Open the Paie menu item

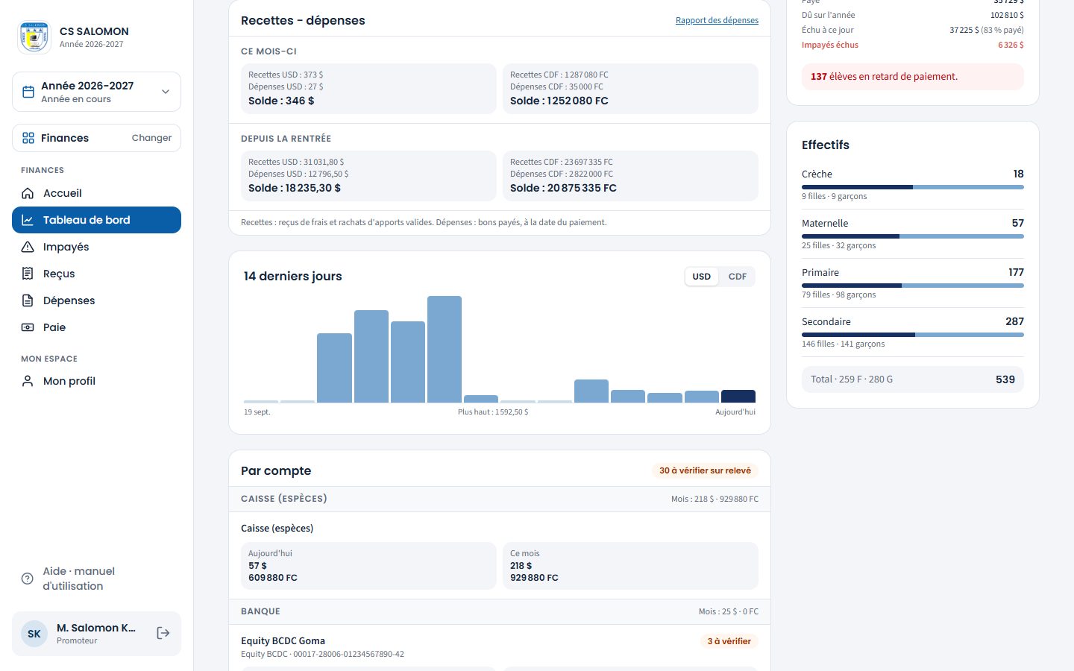click(96, 327)
